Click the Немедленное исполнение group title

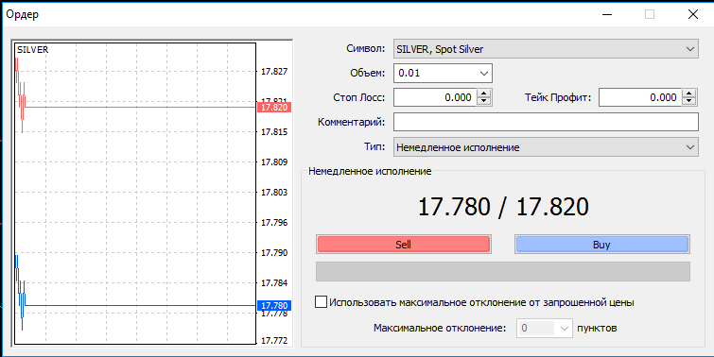pos(370,172)
